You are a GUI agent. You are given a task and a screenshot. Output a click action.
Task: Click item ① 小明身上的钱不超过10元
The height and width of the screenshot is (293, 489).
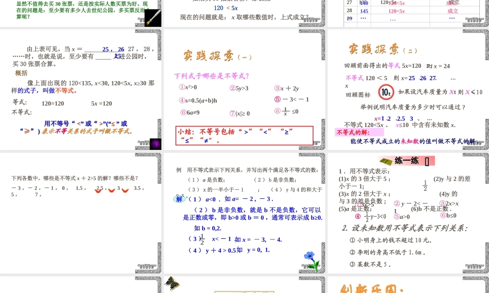coord(391,240)
